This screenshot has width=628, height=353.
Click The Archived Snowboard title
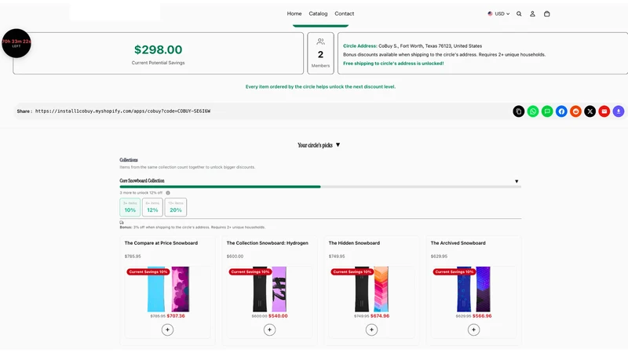click(x=458, y=243)
